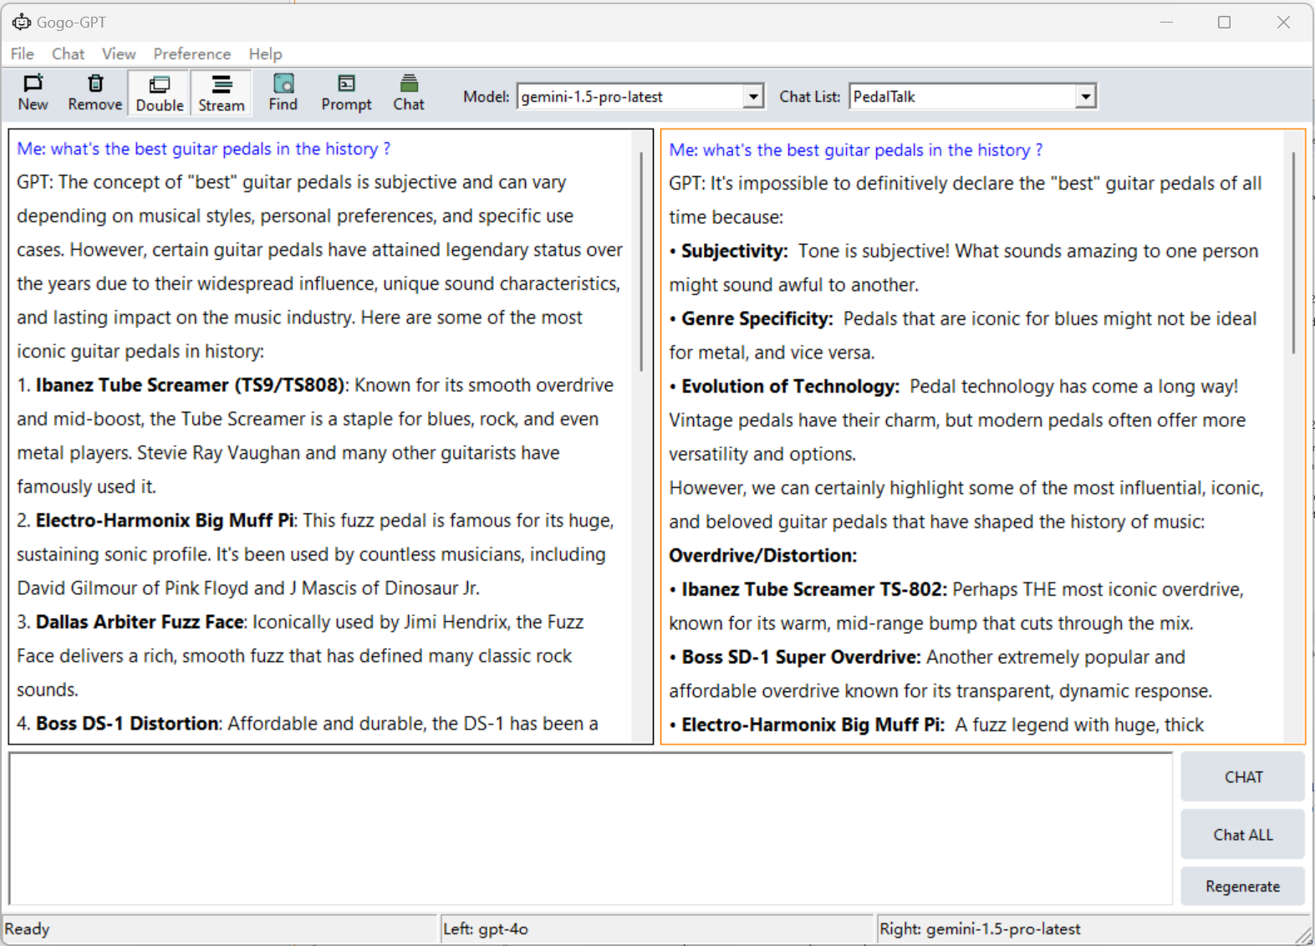Click the 'Ready' status bar text
Viewport: 1315px width, 946px height.
(27, 929)
